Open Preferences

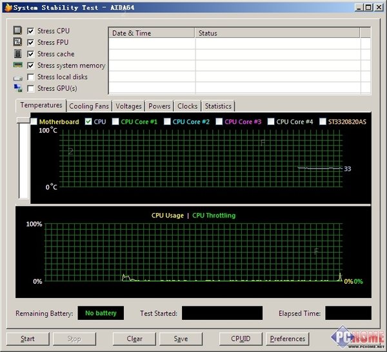point(287,338)
